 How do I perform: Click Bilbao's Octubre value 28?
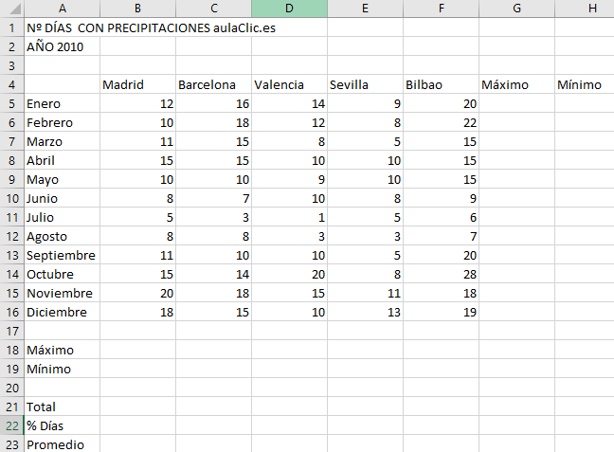click(x=442, y=274)
